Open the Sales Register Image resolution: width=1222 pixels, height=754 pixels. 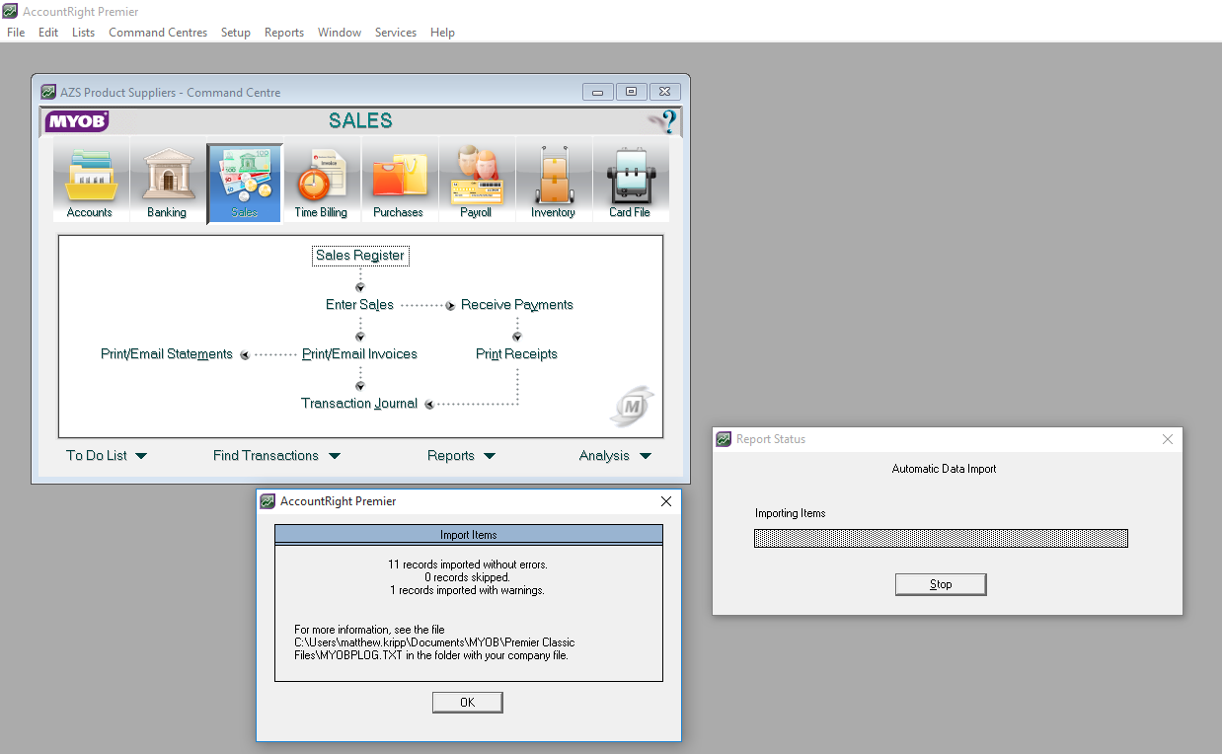(x=360, y=256)
